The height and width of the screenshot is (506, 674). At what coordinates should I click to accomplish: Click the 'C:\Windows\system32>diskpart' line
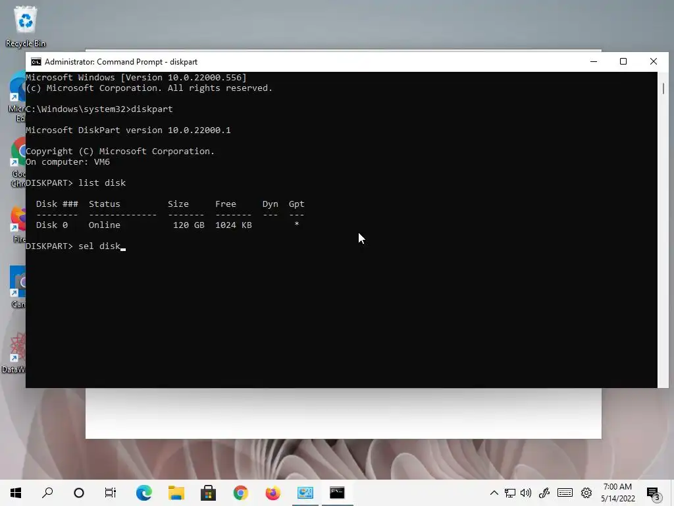click(99, 109)
